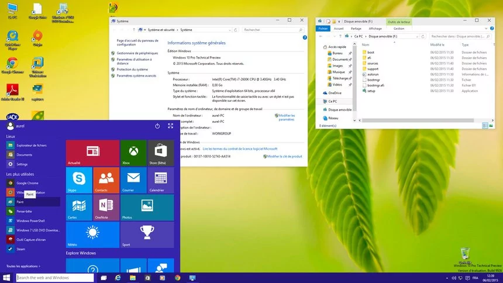Open the Courrier mail tile
Image resolution: width=503 pixels, height=283 pixels.
(133, 180)
